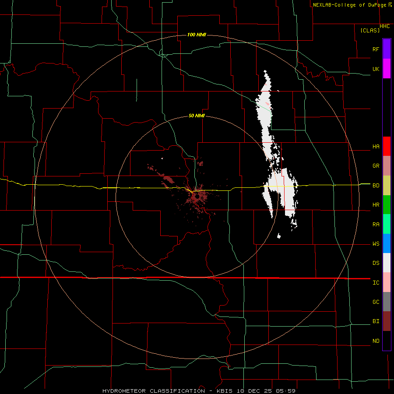Viewport: 394px width, 394px height.
Task: Click the BI legend label
Action: pos(376,321)
